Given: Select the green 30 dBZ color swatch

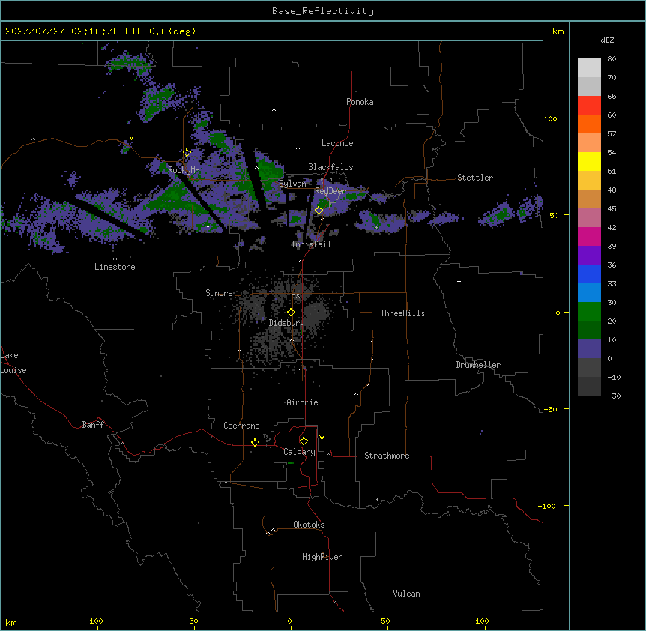Looking at the screenshot, I should point(589,312).
